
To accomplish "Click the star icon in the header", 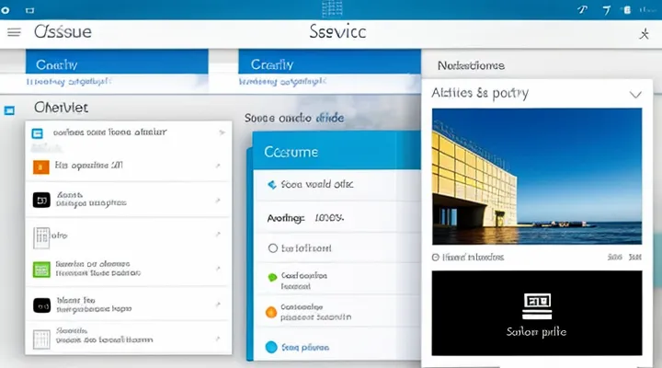I will 643,33.
